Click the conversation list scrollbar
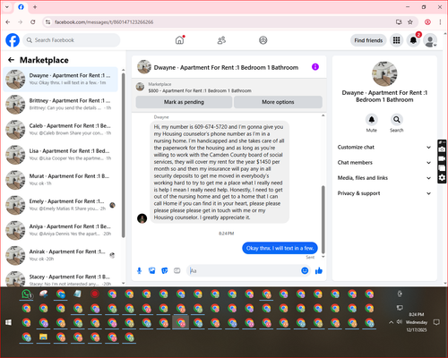 (x=123, y=155)
